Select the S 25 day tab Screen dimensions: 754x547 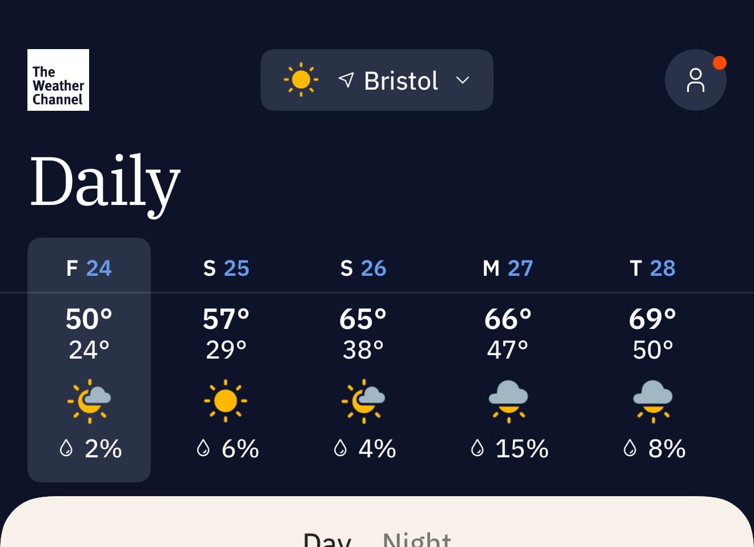point(226,360)
